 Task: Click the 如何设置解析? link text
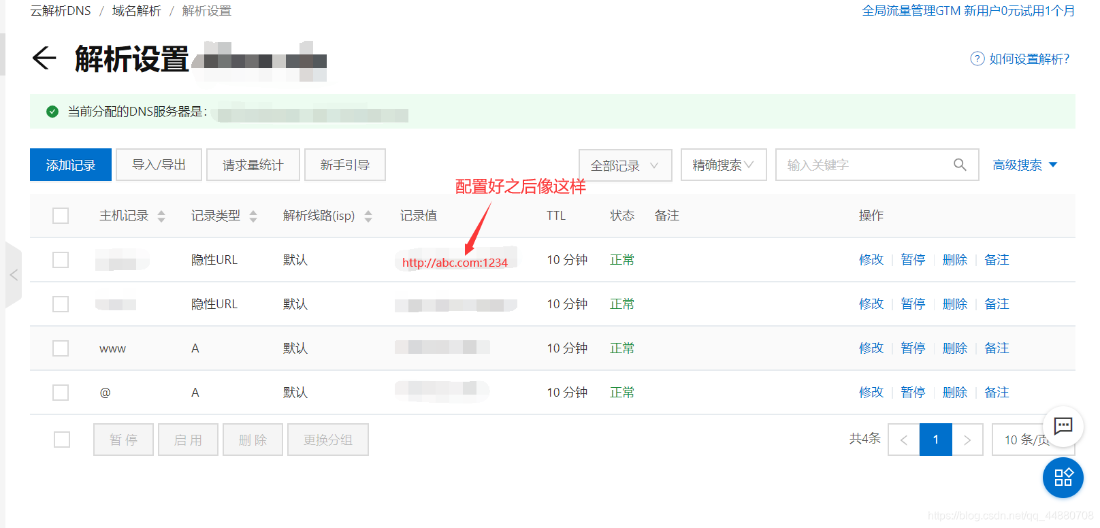(x=1029, y=59)
